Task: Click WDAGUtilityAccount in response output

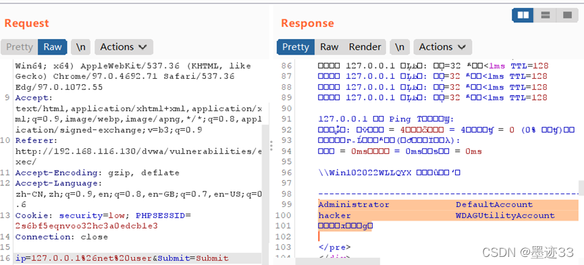Action: (505, 216)
